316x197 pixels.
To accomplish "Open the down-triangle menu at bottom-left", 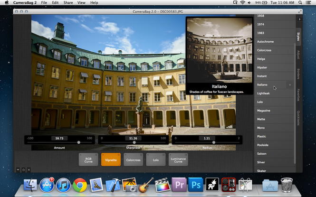I will point(18,169).
